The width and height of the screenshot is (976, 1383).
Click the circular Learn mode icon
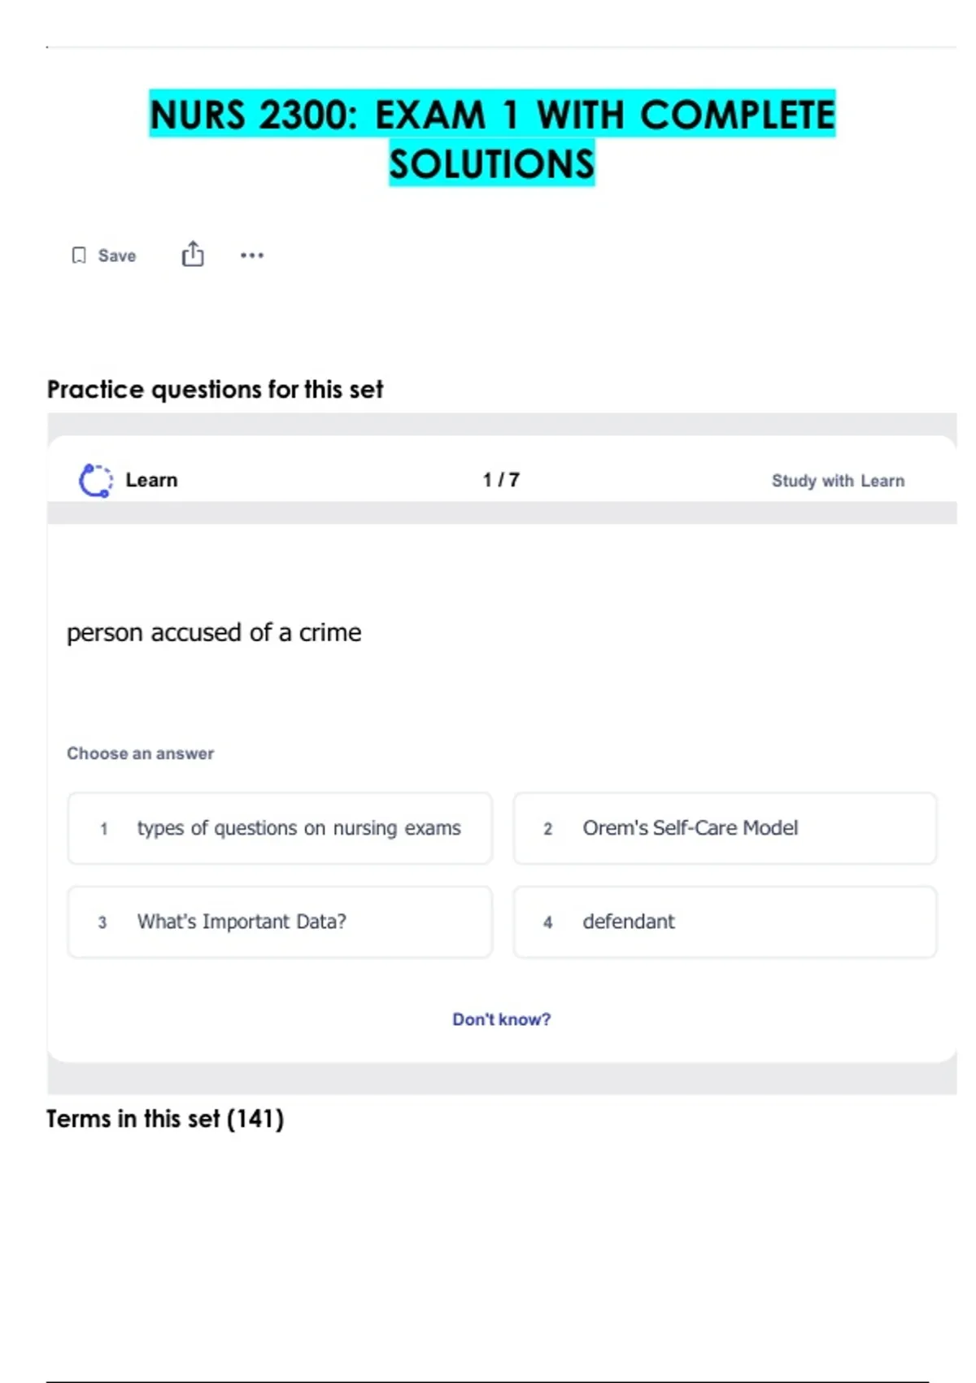coord(95,480)
